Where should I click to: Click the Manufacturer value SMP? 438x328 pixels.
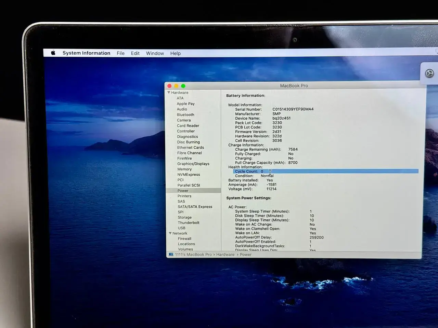pyautogui.click(x=276, y=114)
